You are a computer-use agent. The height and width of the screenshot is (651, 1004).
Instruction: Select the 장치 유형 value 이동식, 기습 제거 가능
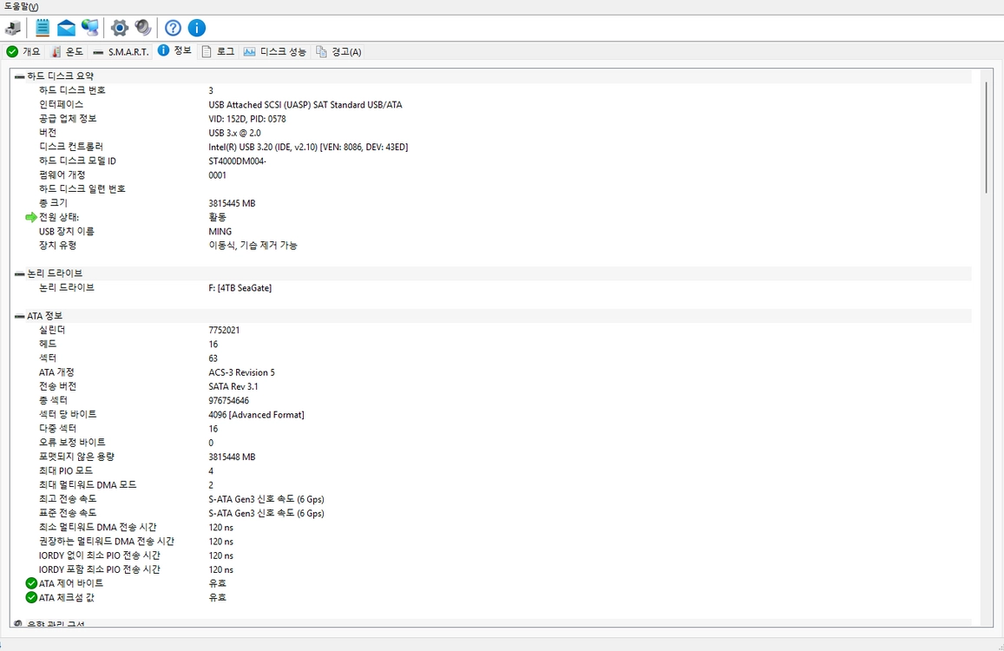253,246
